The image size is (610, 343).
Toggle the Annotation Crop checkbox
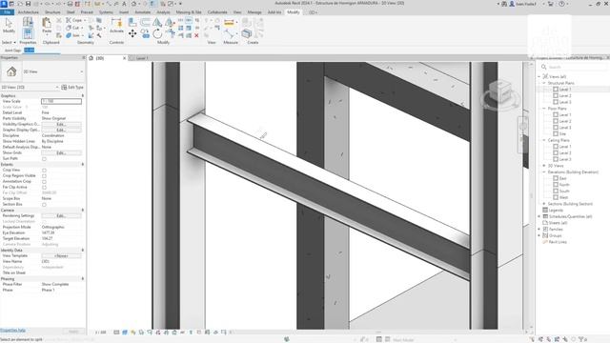44,182
